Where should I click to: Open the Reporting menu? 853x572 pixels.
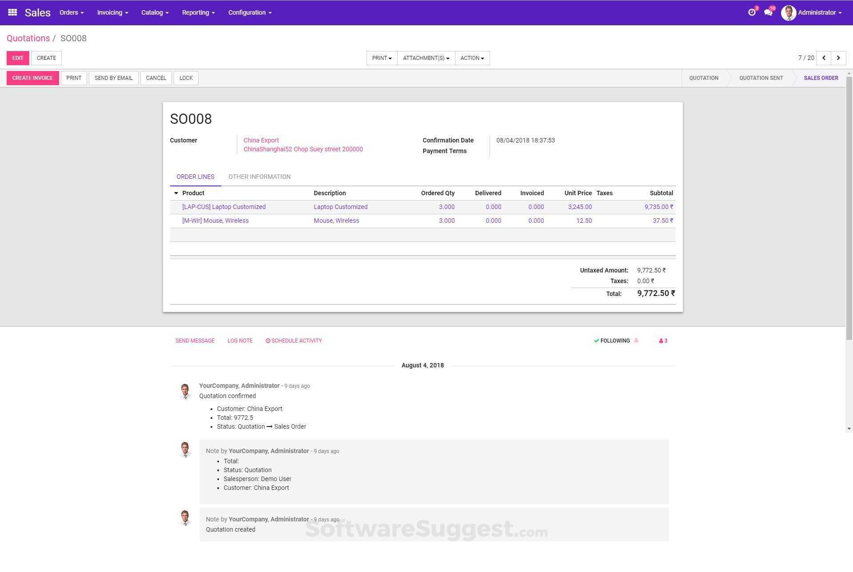[198, 12]
